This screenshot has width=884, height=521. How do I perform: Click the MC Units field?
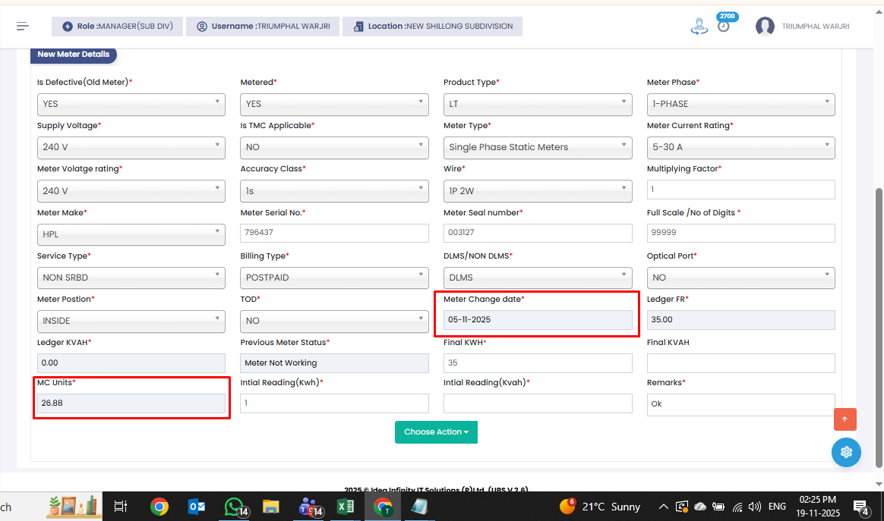pos(131,403)
